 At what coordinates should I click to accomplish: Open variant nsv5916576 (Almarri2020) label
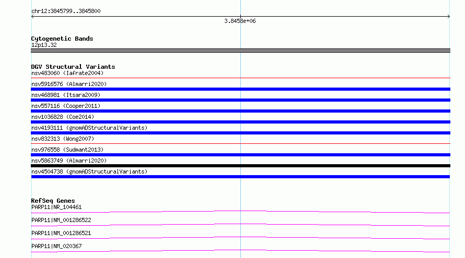coord(69,84)
